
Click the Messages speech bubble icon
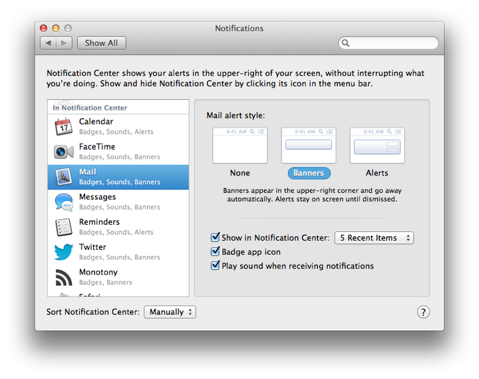(x=64, y=202)
